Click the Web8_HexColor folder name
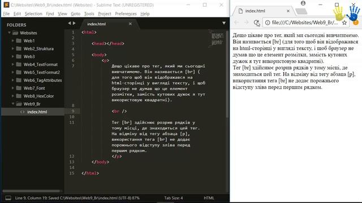362x203 pixels. point(38,96)
